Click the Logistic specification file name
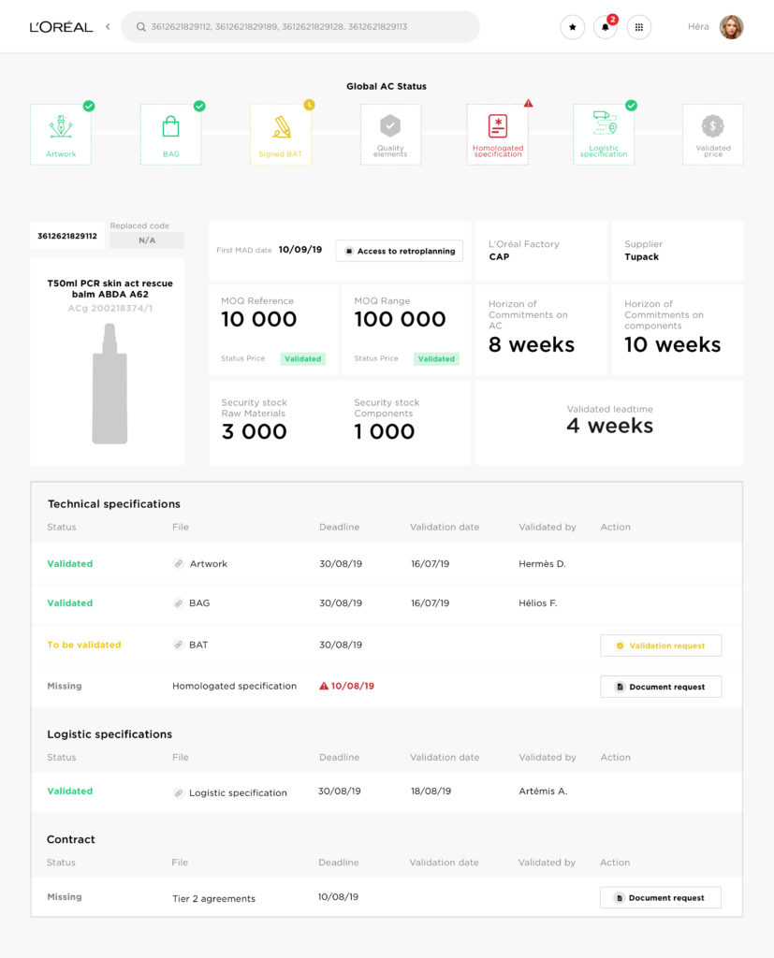 (x=238, y=793)
